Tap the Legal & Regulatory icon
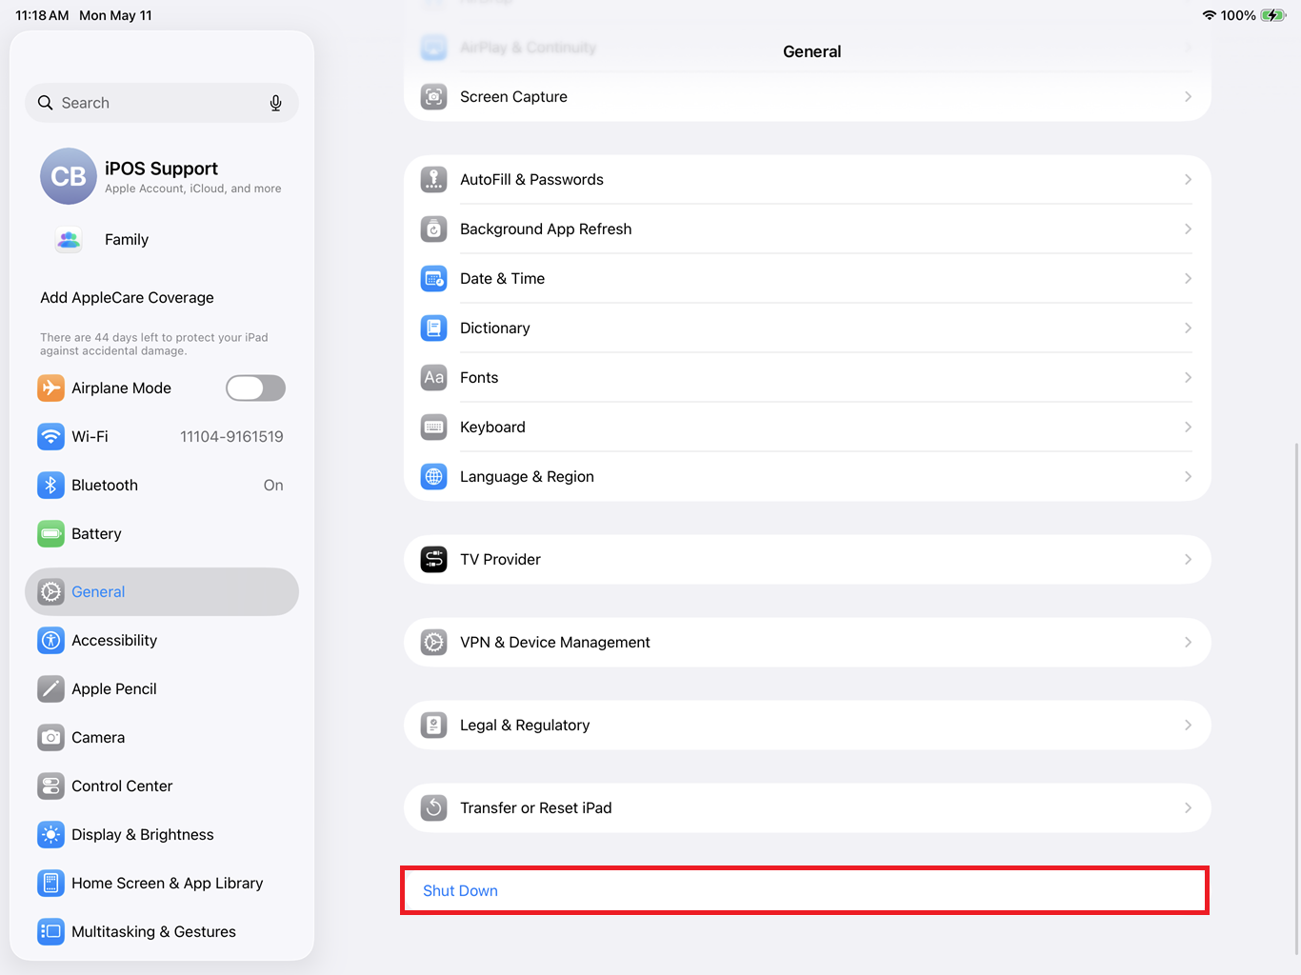 434,726
